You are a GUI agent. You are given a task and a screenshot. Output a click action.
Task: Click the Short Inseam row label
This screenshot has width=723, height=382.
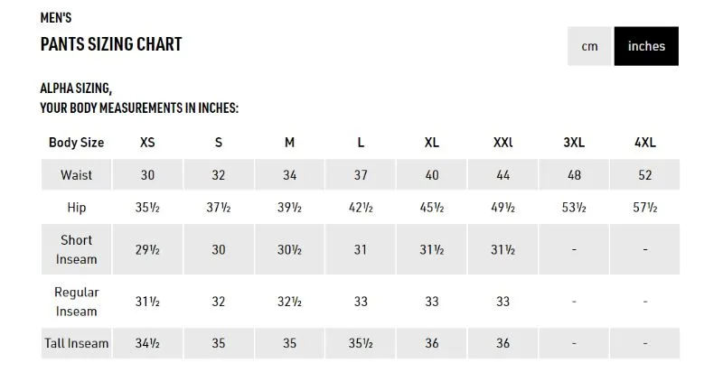tap(77, 249)
